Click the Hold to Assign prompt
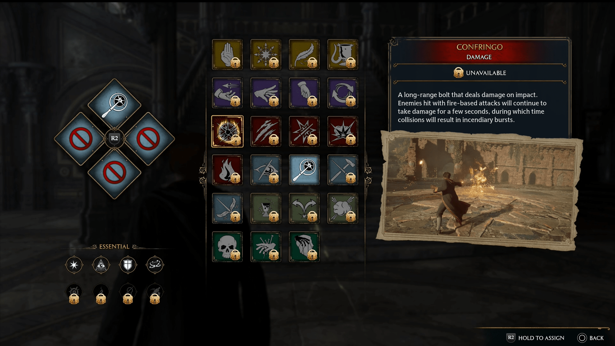This screenshot has height=346, width=615. 535,338
